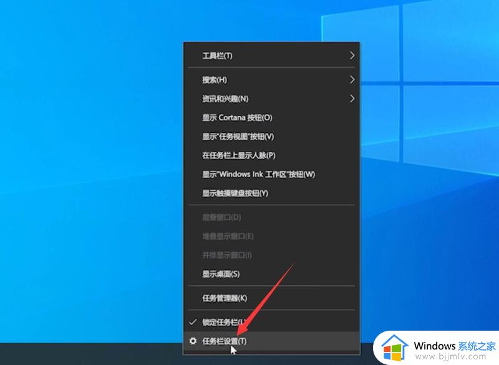499x365 pixels.
Task: Choose 搜索(H) menu entry
Action: coord(271,80)
